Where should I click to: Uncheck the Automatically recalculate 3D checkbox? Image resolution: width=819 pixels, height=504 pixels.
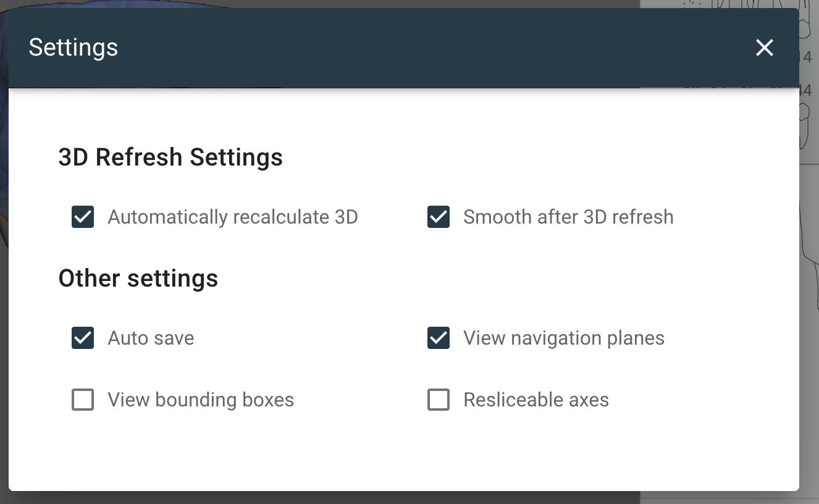coord(83,217)
